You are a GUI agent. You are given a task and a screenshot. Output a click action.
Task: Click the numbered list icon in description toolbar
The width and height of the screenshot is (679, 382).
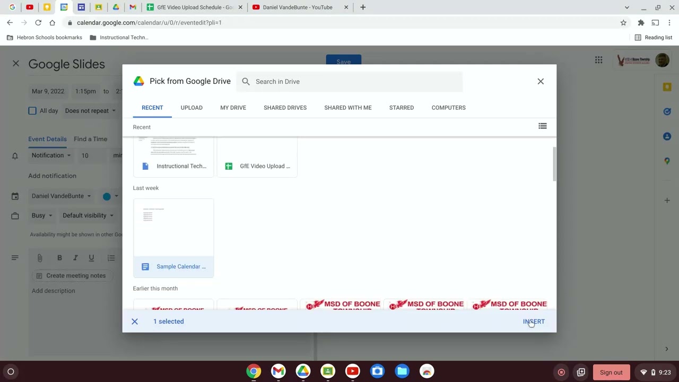(111, 258)
